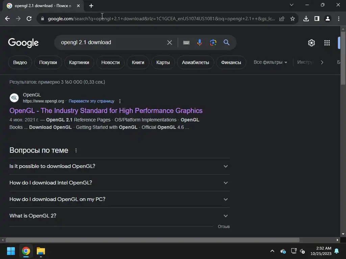Viewport: 346px width, 259px height.
Task: Start voice search with the microphone
Action: (199, 42)
